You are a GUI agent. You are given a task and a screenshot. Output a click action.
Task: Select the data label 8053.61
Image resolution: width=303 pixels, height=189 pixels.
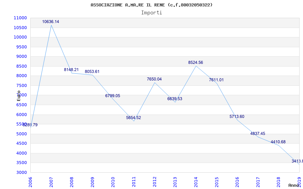click(x=92, y=71)
